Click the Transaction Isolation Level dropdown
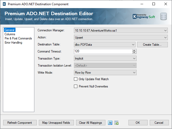The image size is (172, 129). [x=105, y=66]
